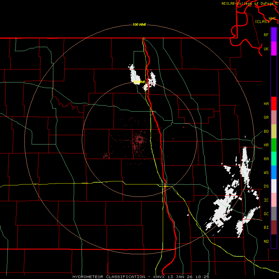The width and height of the screenshot is (279, 279).
Task: Select the 'GR' legend label text
Action: click(266, 117)
